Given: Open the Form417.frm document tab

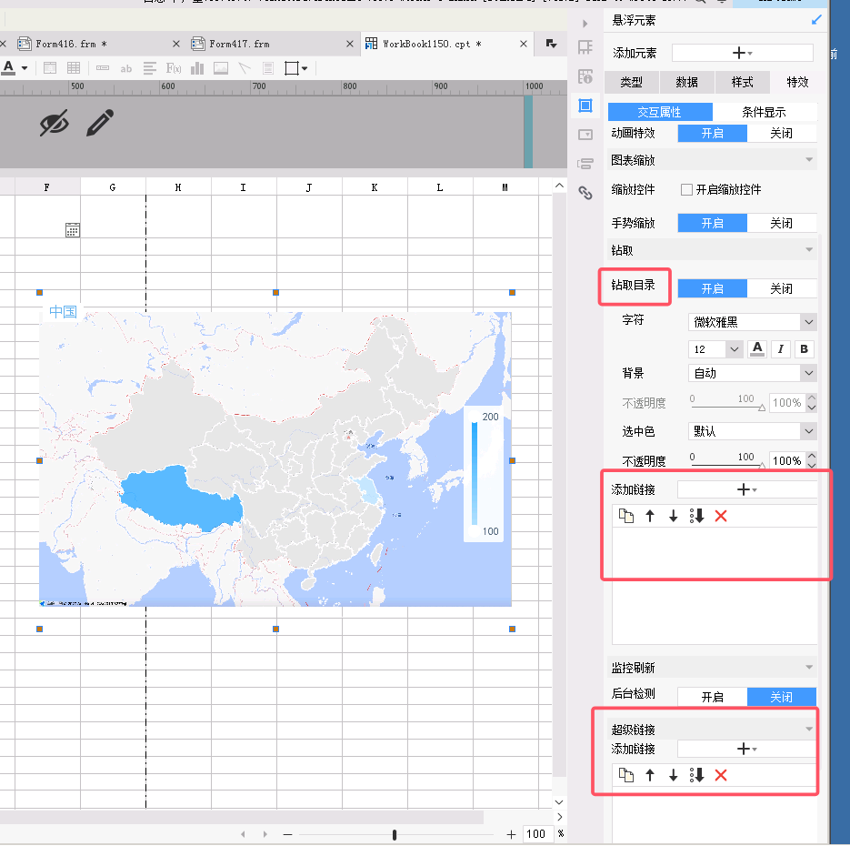Looking at the screenshot, I should [239, 44].
